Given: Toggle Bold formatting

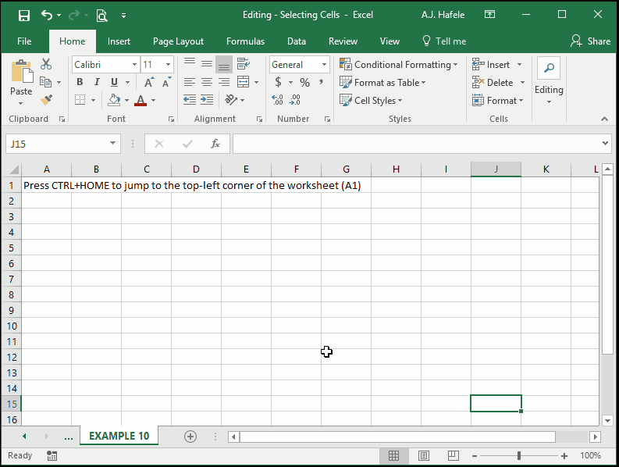Looking at the screenshot, I should coord(80,82).
